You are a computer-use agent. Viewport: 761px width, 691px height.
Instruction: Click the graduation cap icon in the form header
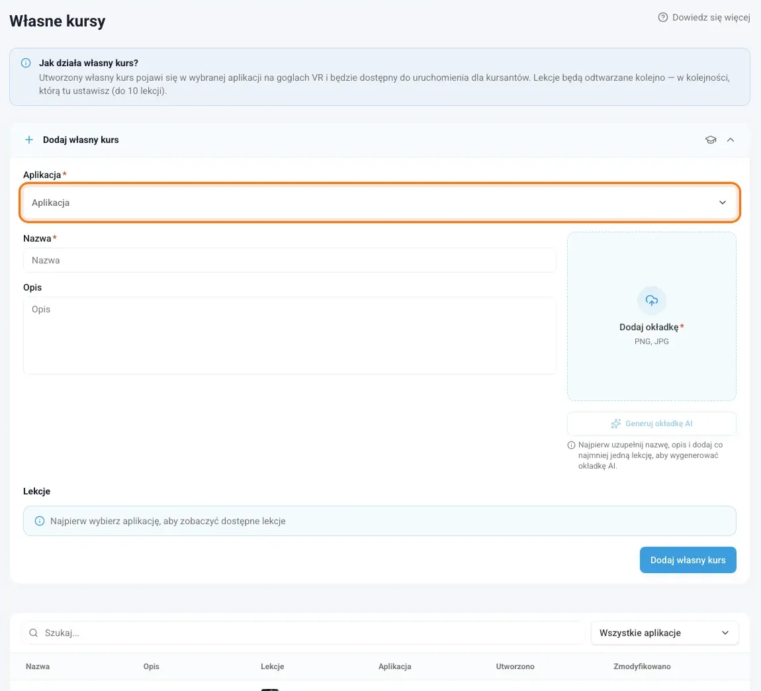pos(711,140)
